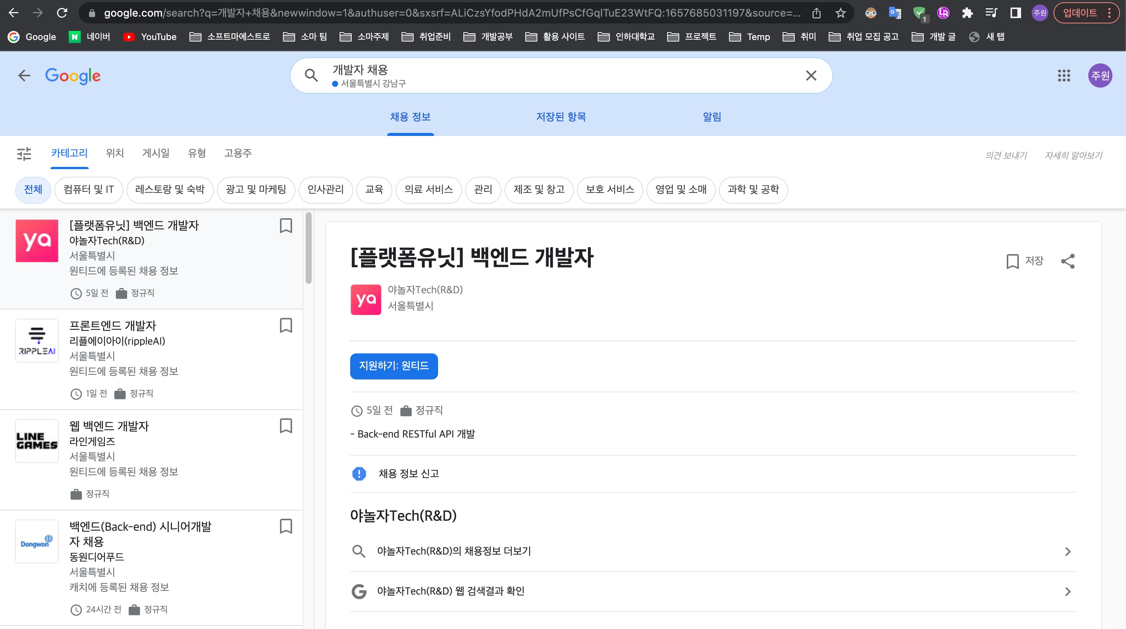The width and height of the screenshot is (1126, 629).
Task: Clear the search box with X icon
Action: pyautogui.click(x=811, y=76)
